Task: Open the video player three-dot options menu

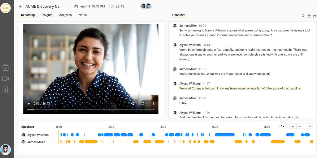Action: (153, 104)
